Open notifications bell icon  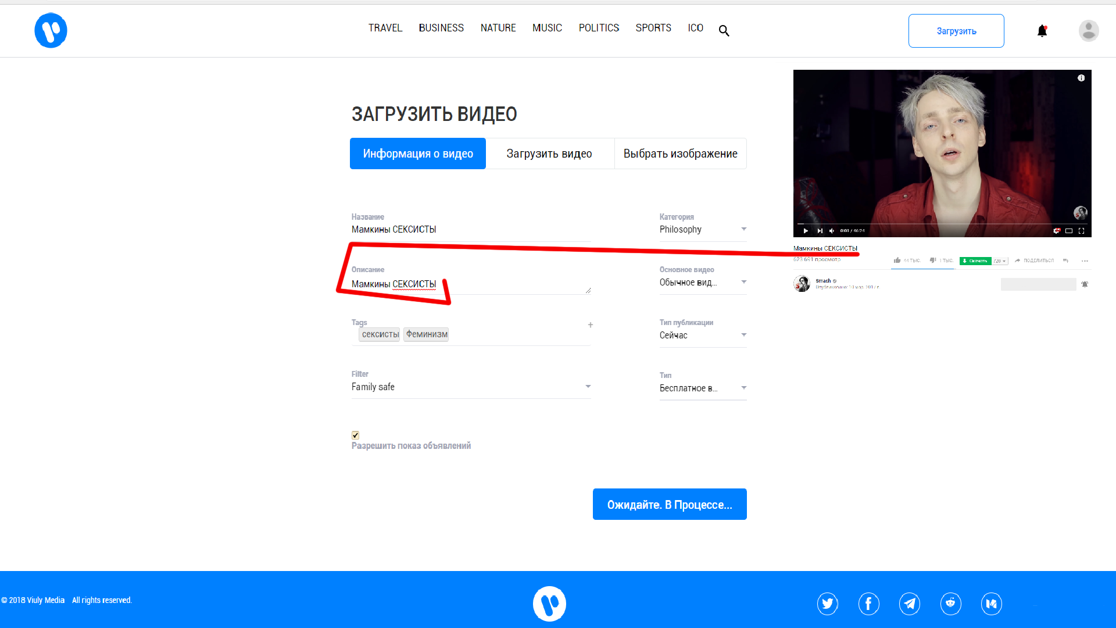pos(1042,31)
